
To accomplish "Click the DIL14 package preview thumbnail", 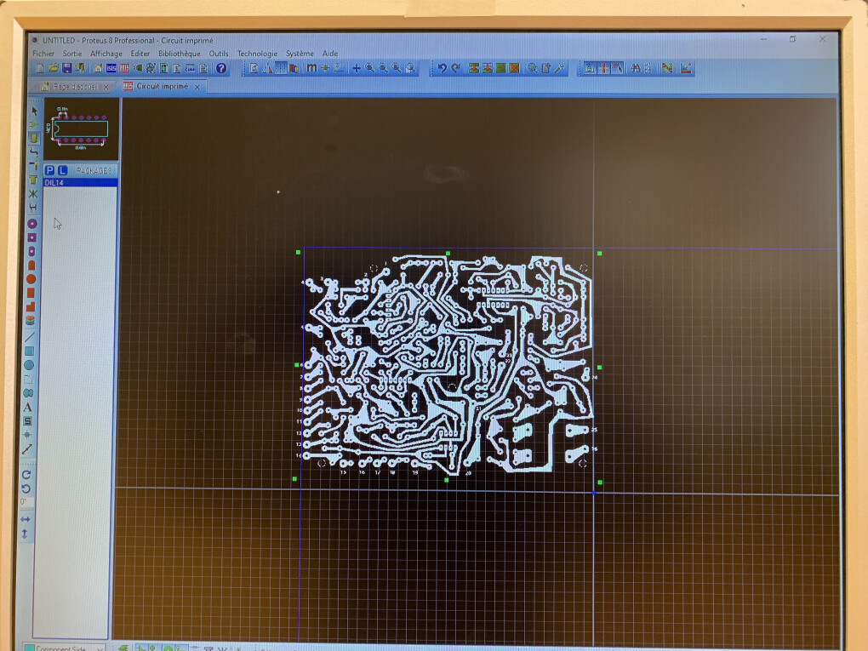I will coord(81,129).
